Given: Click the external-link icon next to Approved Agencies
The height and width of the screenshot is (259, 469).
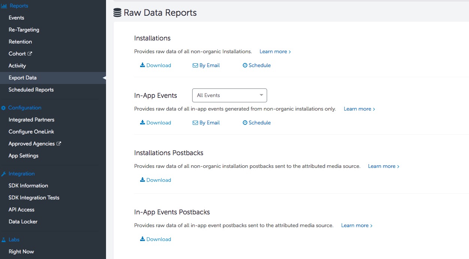Looking at the screenshot, I should pos(58,143).
